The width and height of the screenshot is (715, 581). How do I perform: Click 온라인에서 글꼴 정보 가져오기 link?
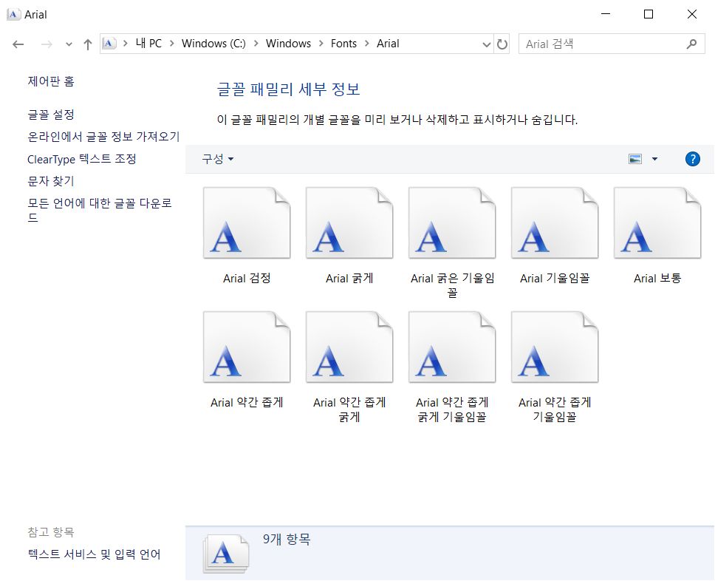103,137
